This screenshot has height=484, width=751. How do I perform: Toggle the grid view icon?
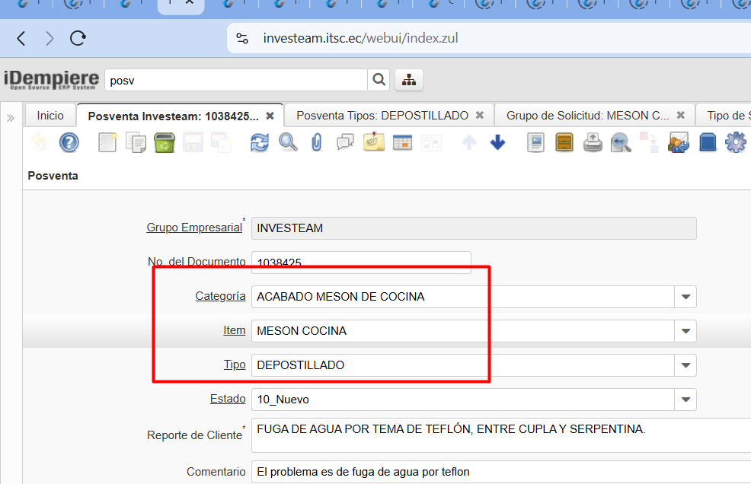(402, 142)
